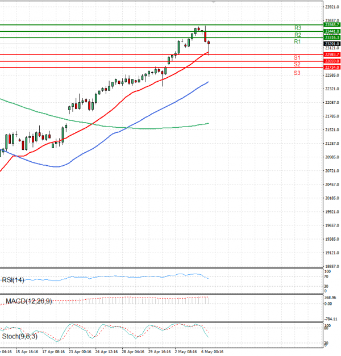Click the R3 resistance label
341x356 pixels.
pyautogui.click(x=298, y=28)
